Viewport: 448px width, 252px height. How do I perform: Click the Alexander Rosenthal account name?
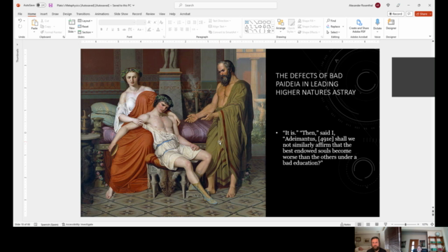tap(360, 5)
